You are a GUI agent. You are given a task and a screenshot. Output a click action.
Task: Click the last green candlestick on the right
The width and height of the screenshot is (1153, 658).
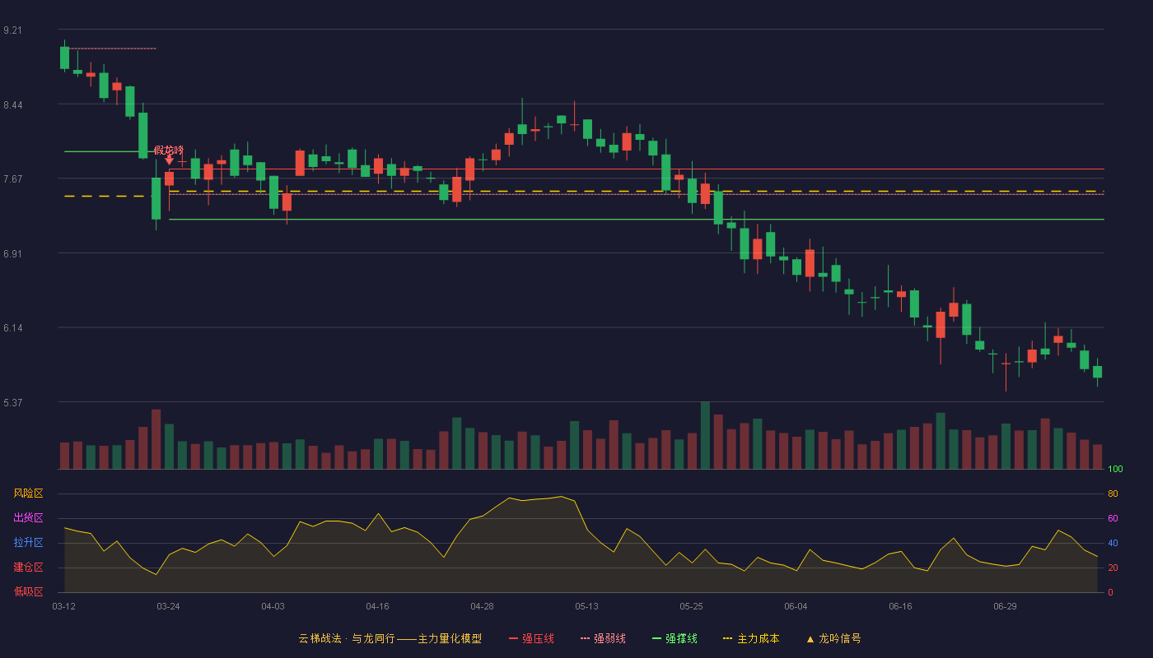coord(1097,372)
